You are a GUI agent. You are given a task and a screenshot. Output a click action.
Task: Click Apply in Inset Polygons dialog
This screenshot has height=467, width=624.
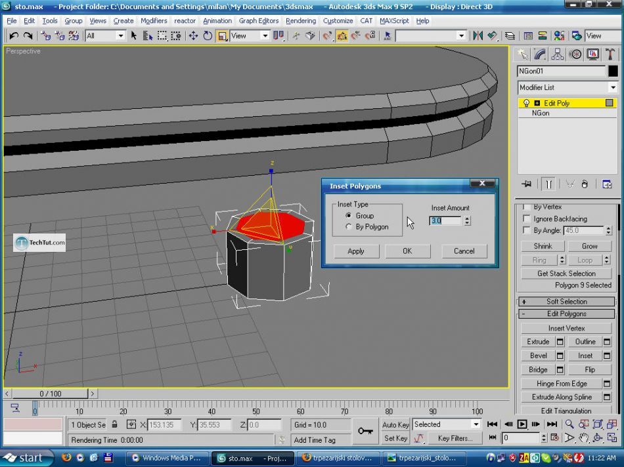point(356,251)
